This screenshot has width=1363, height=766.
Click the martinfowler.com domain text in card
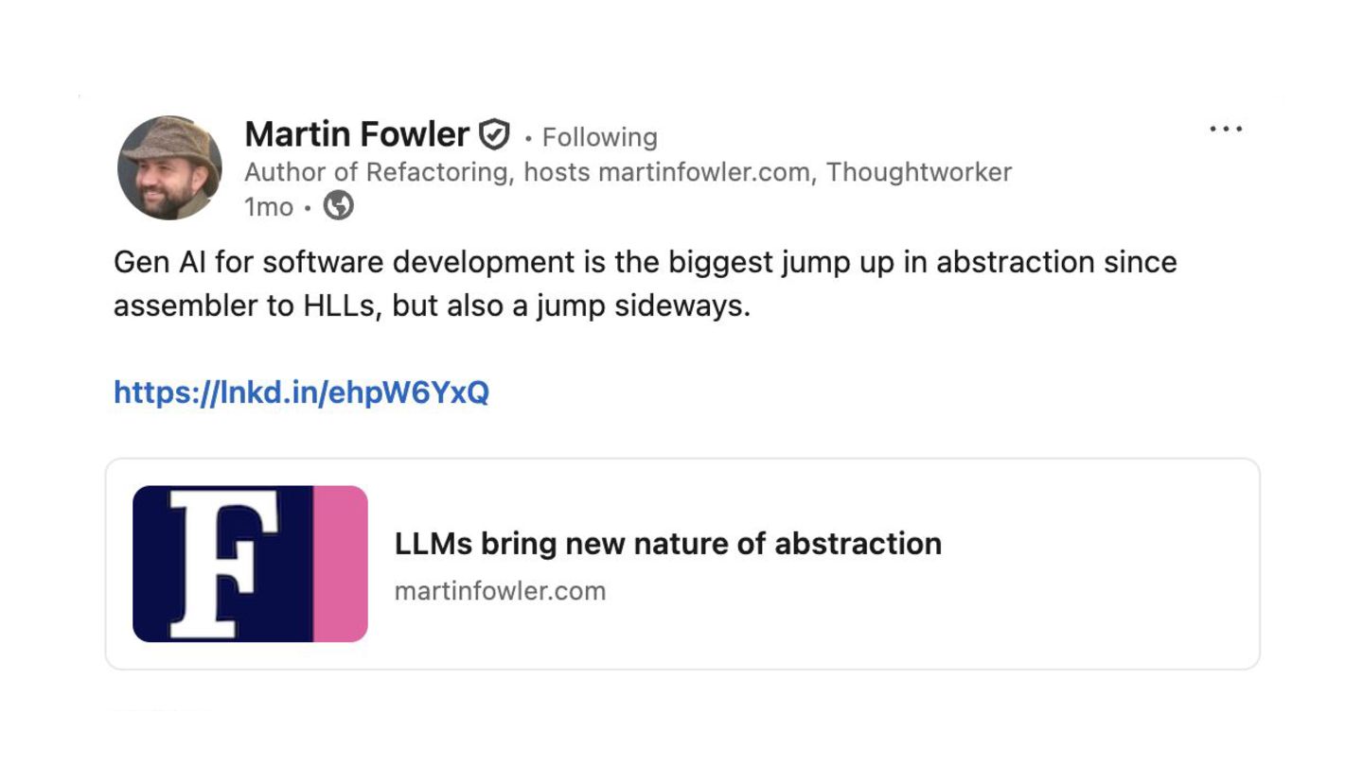click(500, 591)
